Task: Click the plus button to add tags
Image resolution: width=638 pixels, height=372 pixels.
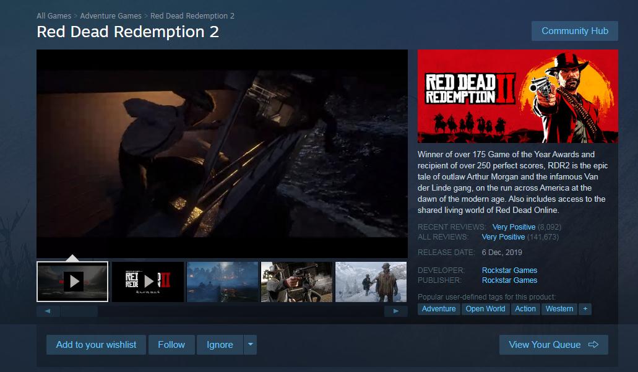Action: (x=585, y=309)
